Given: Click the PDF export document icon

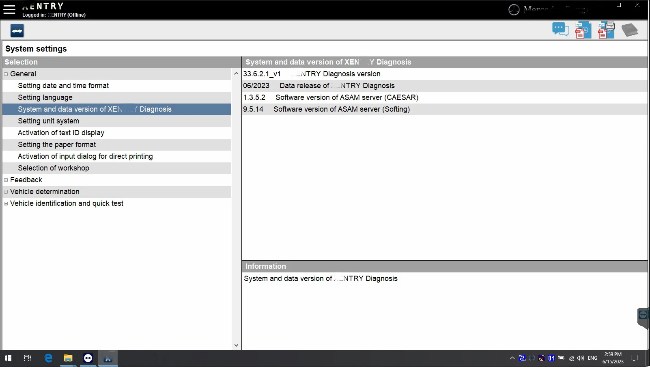Looking at the screenshot, I should pos(583,30).
